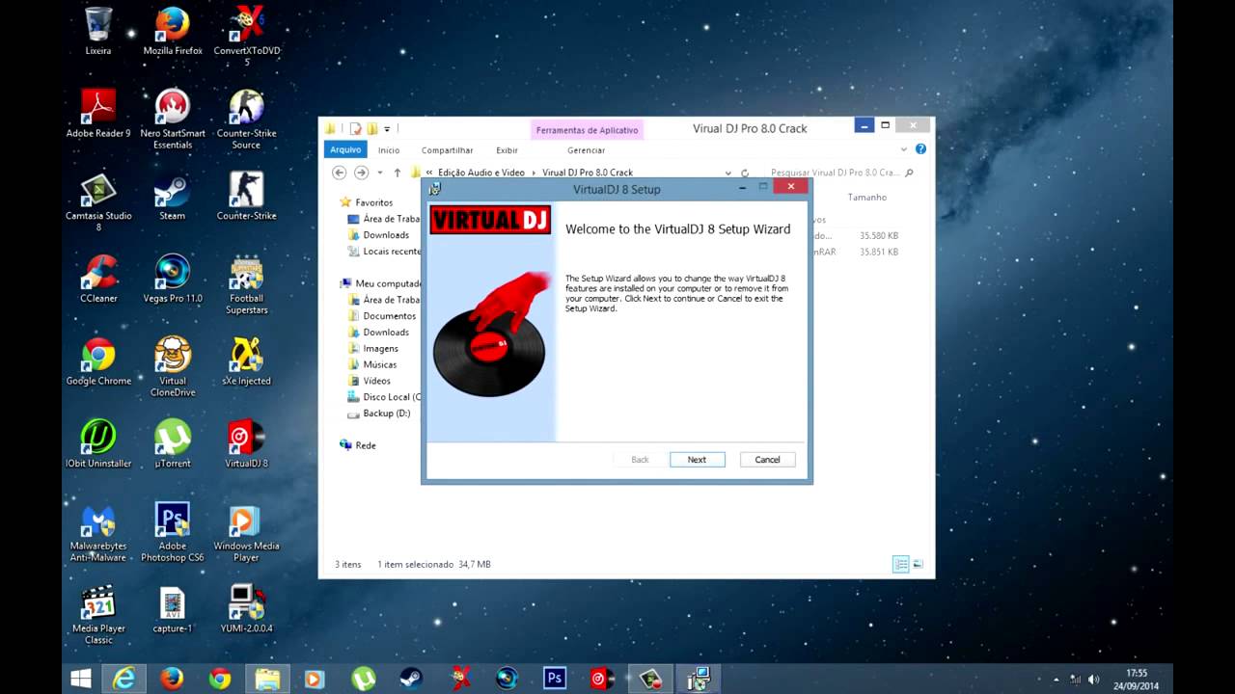Go back in the Explorer window
The height and width of the screenshot is (694, 1235).
pyautogui.click(x=339, y=173)
